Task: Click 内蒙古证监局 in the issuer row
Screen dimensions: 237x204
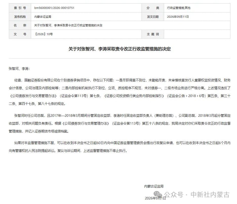Action: click(x=43, y=17)
